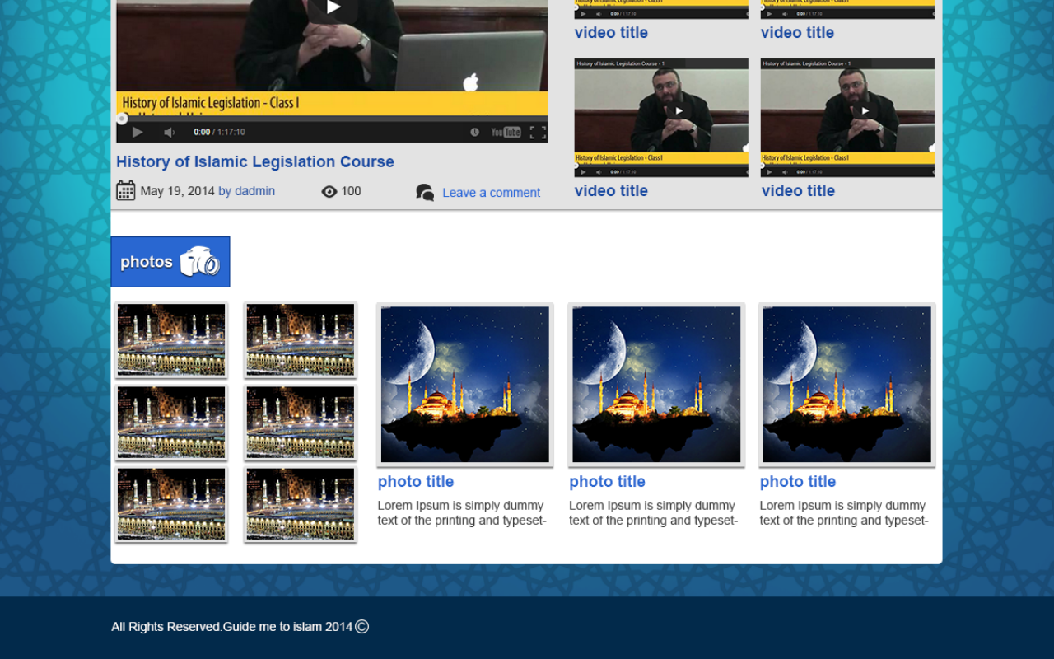Open the YouTube logo in the player bar
Viewport: 1054px width, 659px height.
(x=506, y=132)
